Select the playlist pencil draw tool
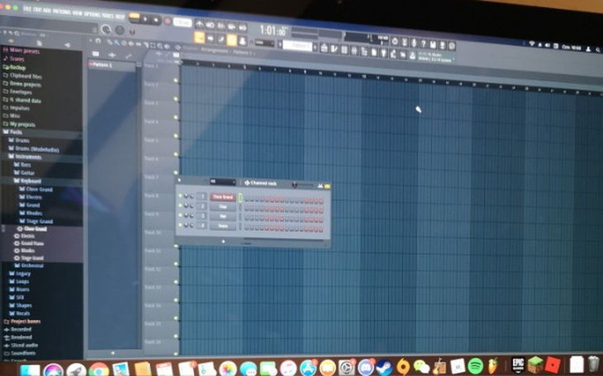 click(110, 42)
